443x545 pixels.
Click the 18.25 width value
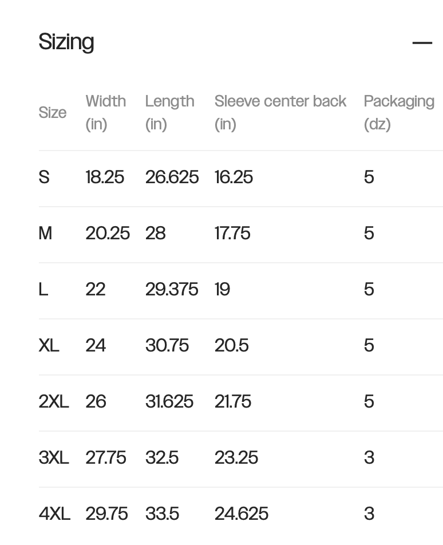pos(105,177)
